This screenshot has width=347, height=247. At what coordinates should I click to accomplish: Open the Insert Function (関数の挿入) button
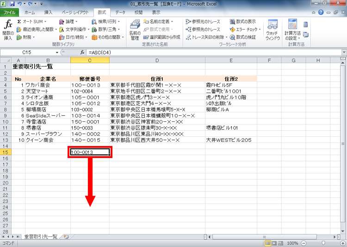pos(8,30)
